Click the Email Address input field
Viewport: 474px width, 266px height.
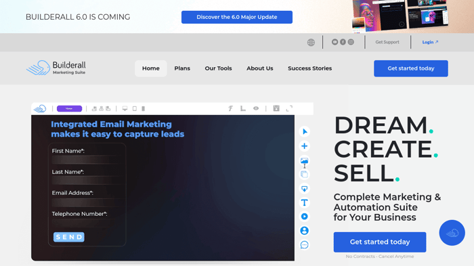point(87,202)
